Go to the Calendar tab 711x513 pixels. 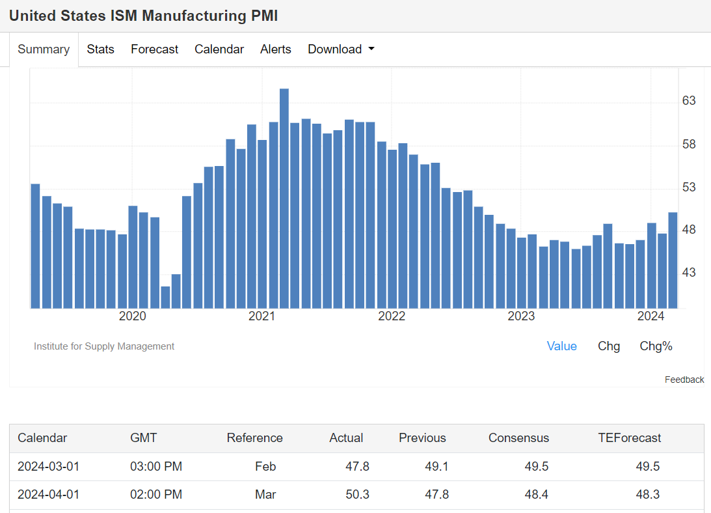click(219, 49)
